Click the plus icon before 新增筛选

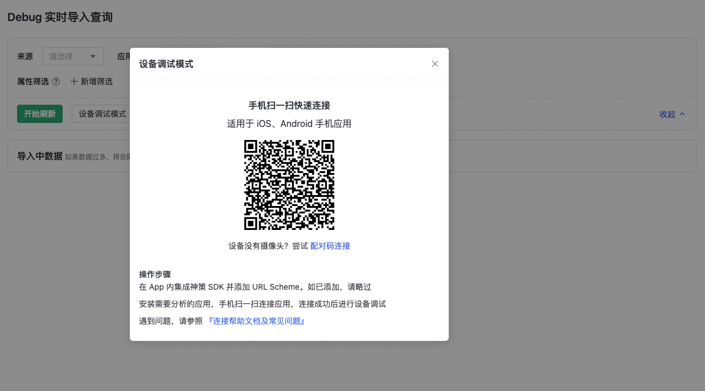click(x=73, y=81)
